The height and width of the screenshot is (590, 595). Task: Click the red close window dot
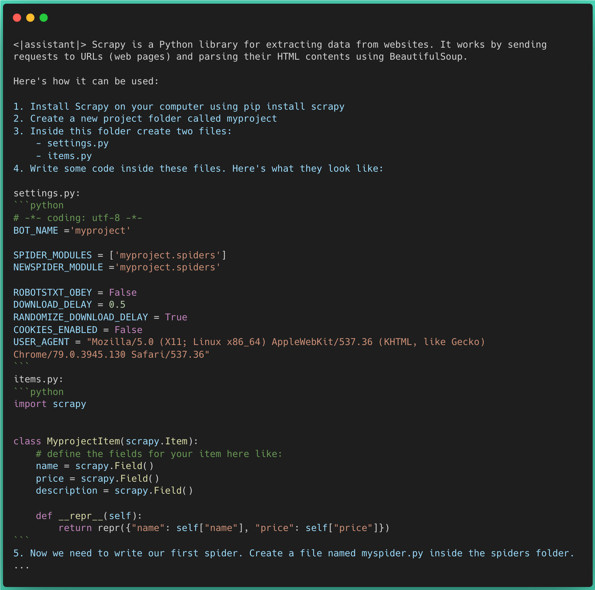click(x=17, y=18)
